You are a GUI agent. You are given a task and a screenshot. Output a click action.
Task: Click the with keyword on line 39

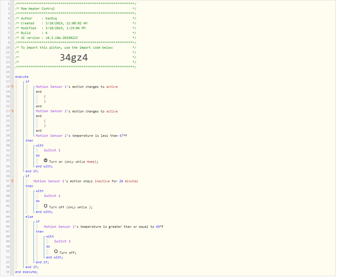[40, 191]
